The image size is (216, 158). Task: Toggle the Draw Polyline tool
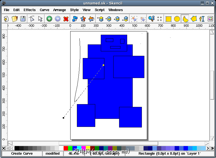coord(194,19)
